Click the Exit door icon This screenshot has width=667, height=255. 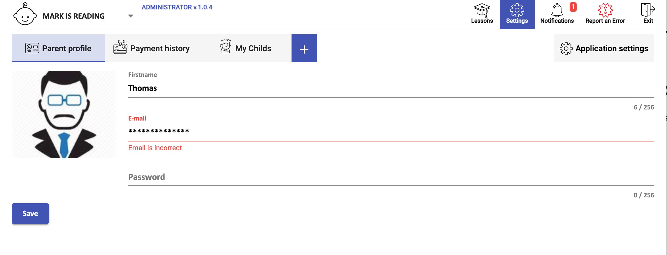coord(648,10)
